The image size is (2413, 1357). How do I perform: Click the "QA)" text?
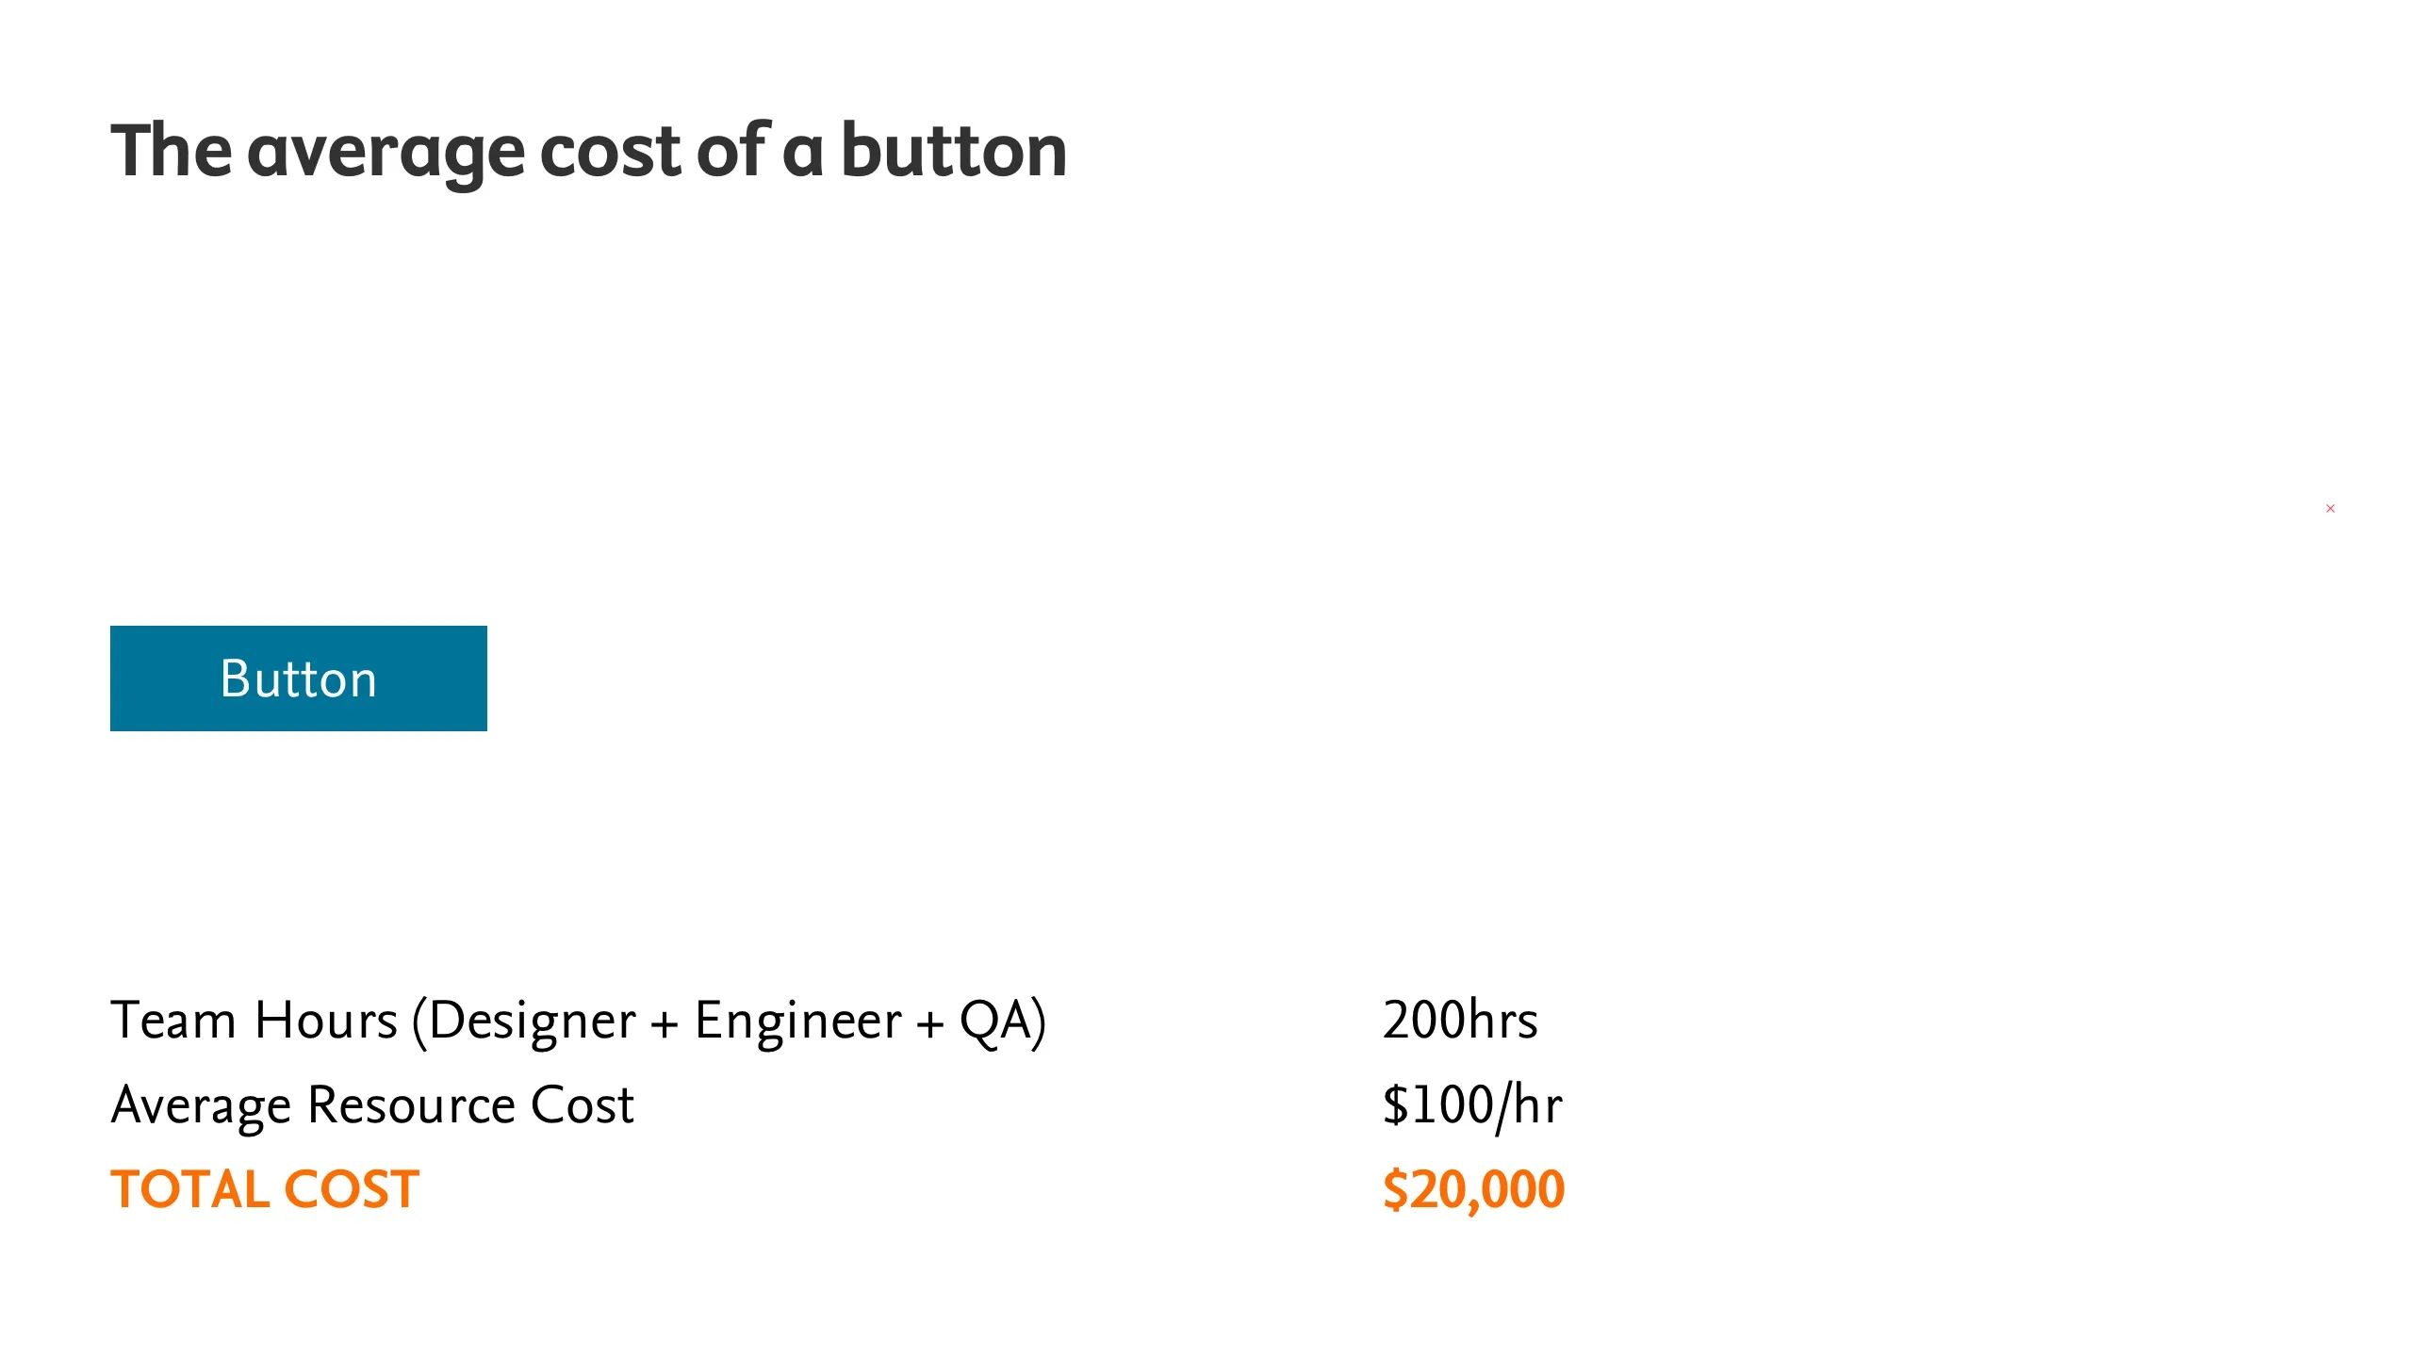[x=1003, y=1022]
